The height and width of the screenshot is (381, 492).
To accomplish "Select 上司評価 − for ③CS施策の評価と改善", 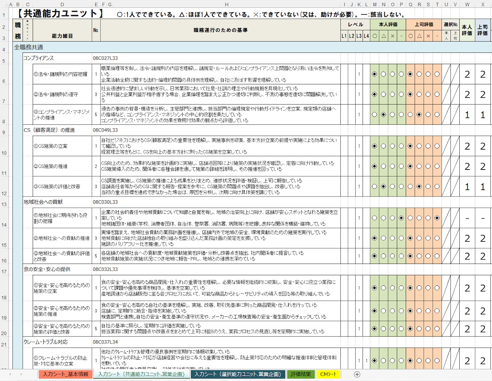I will click(437, 186).
